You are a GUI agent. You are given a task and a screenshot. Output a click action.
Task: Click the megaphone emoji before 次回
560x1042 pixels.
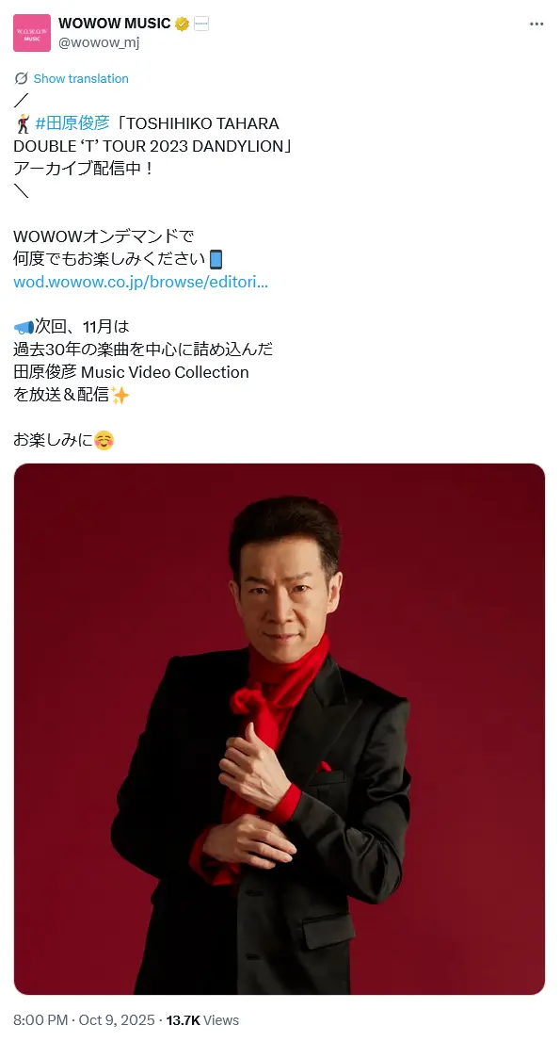(x=24, y=327)
